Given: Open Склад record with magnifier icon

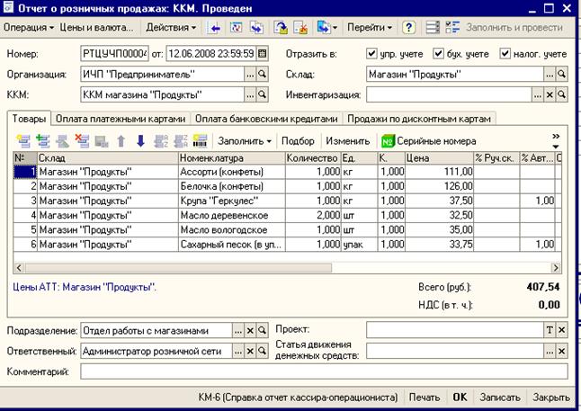Looking at the screenshot, I should tap(562, 74).
